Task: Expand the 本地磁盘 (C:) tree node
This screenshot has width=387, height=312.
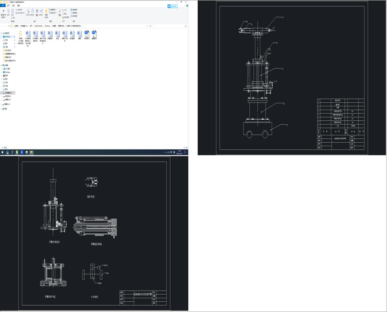Action: pyautogui.click(x=2, y=93)
